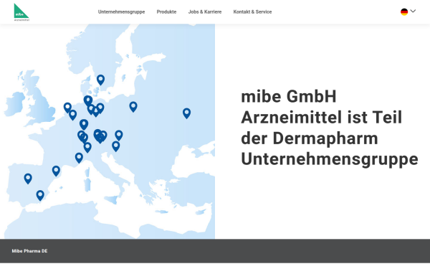Open Kontakt & Service
This screenshot has width=430, height=269.
click(252, 11)
